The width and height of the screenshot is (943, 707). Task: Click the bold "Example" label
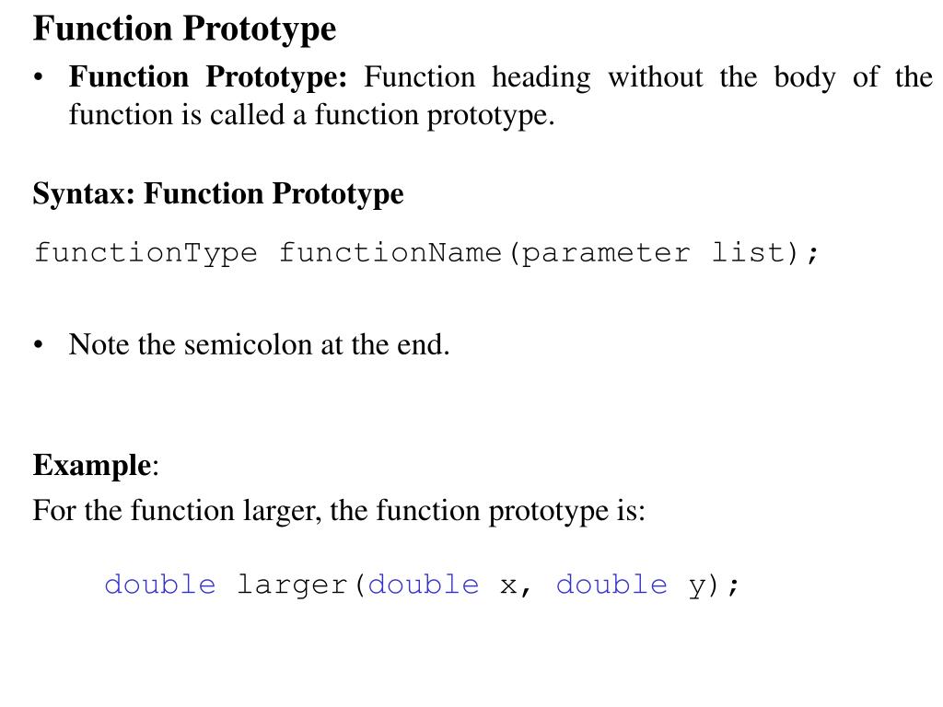[x=92, y=465]
